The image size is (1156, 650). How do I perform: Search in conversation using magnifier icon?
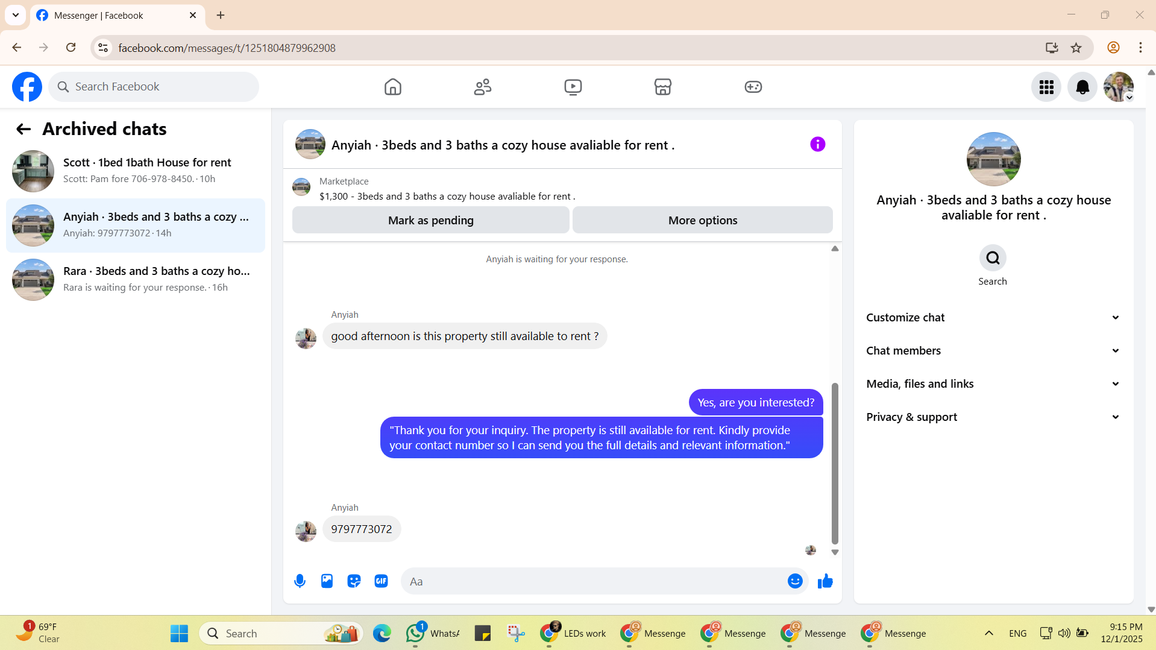(993, 258)
